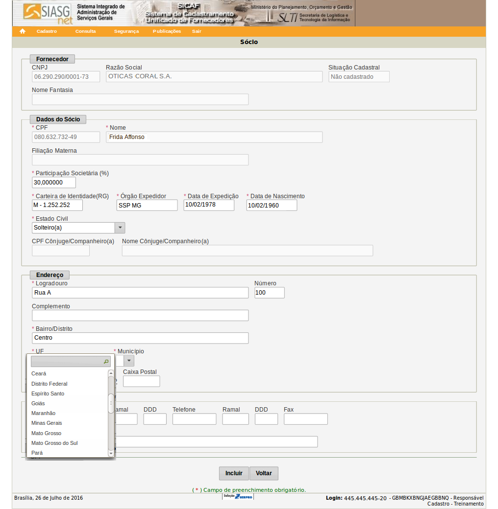Click the Sócio page title
Viewport: 498px width, 509px height.
click(x=249, y=42)
